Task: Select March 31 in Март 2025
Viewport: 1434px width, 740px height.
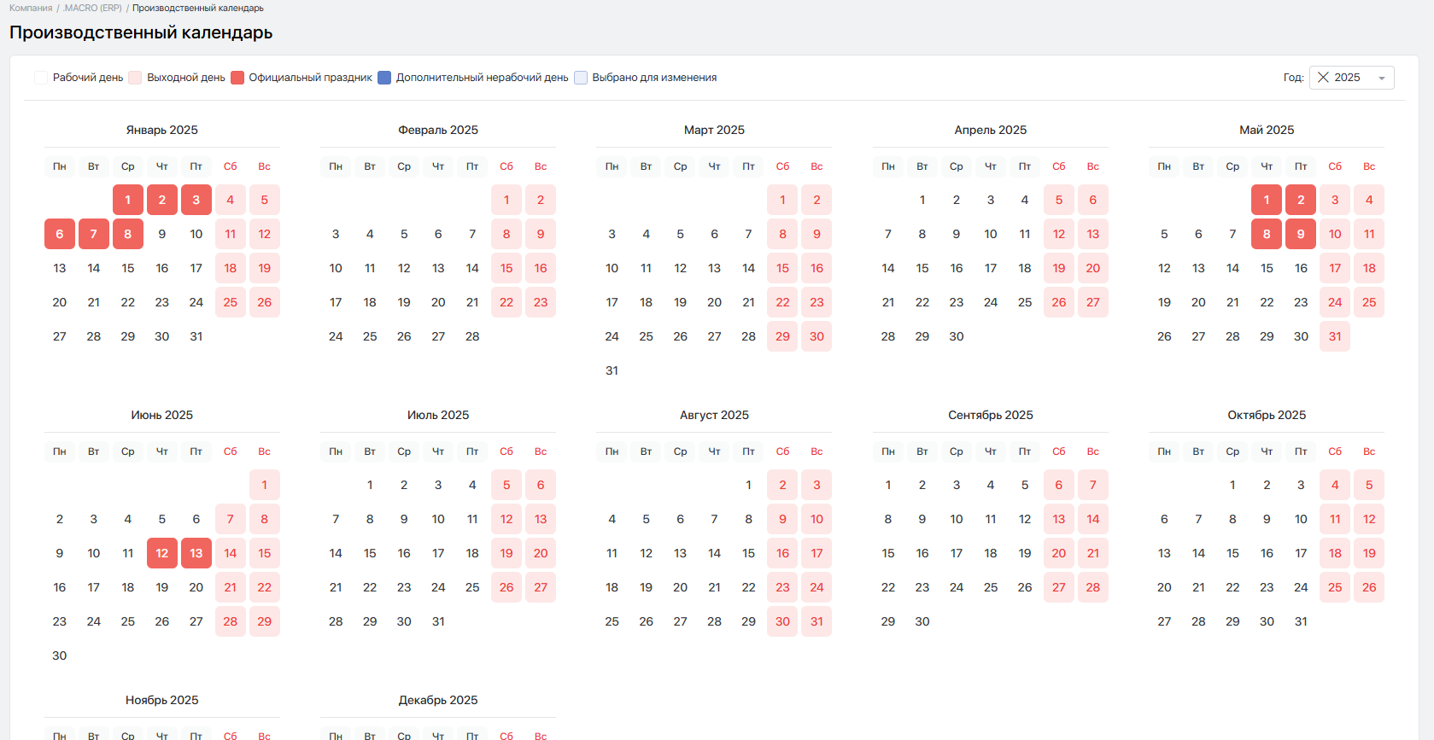Action: coord(612,370)
